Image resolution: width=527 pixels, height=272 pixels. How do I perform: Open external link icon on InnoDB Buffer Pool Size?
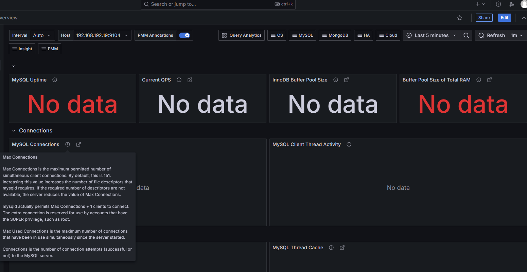[347, 80]
